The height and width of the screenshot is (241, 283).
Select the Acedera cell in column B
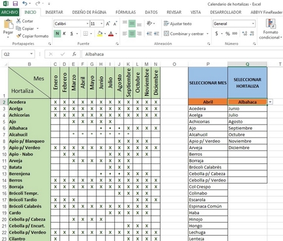tap(29, 102)
